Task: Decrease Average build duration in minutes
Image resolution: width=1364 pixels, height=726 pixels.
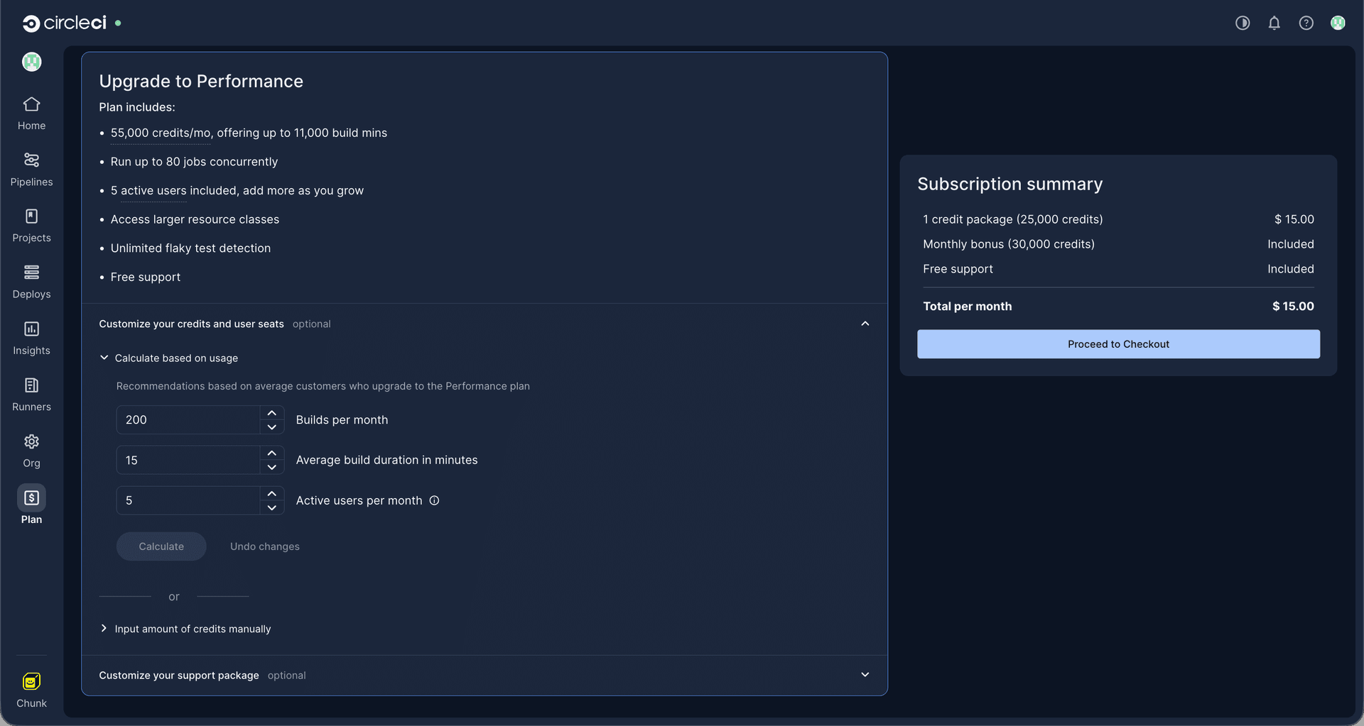Action: click(271, 468)
